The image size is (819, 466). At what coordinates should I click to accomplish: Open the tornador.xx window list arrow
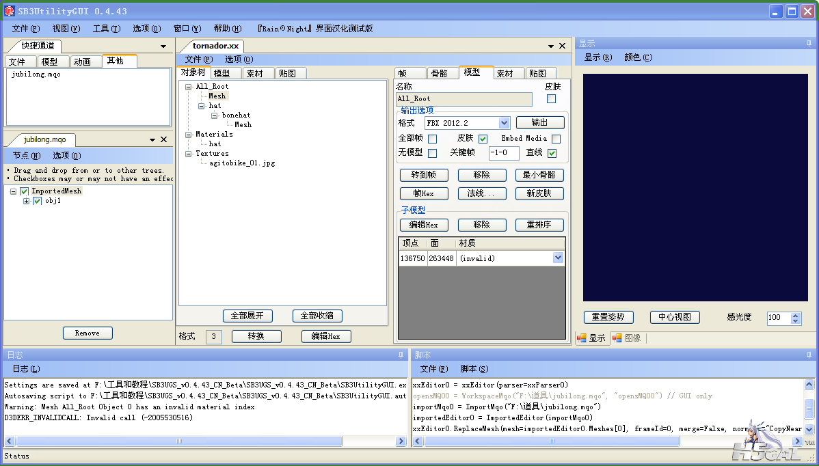[551, 46]
